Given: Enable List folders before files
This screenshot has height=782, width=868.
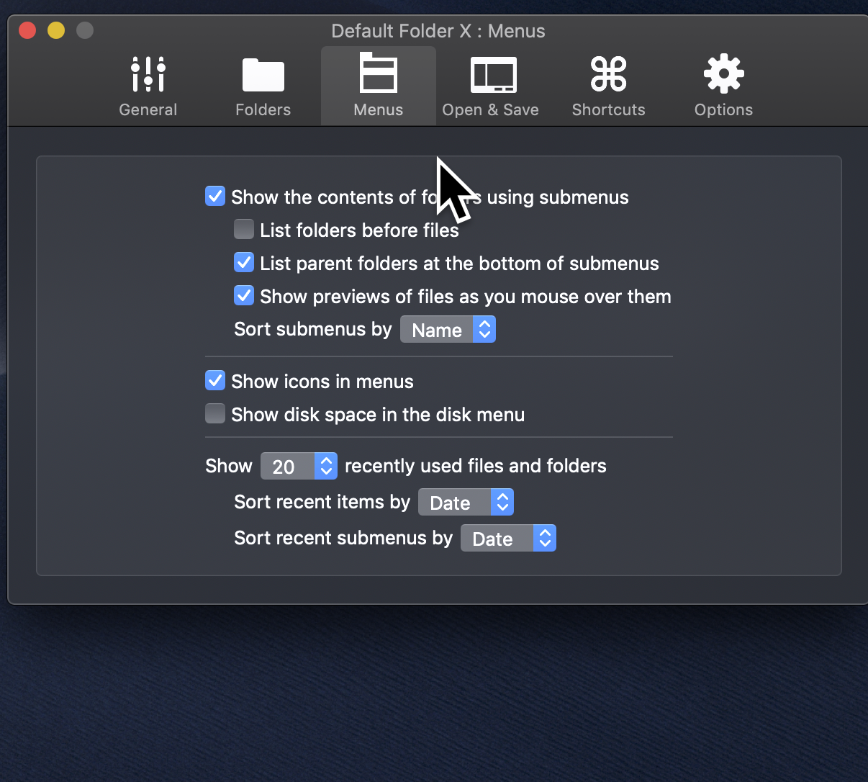Looking at the screenshot, I should point(244,229).
